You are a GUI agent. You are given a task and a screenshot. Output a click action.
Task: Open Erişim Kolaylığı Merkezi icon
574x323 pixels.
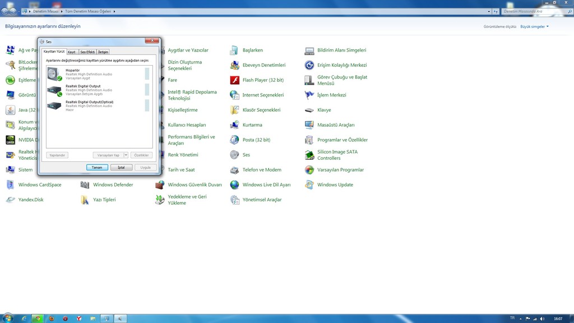pyautogui.click(x=309, y=65)
